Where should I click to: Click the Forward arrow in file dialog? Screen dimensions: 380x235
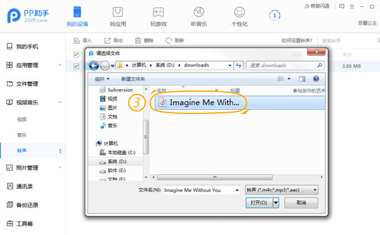pos(105,65)
